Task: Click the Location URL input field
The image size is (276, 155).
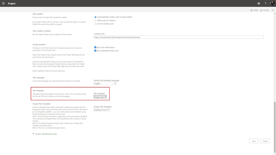Action: pyautogui.click(x=178, y=37)
